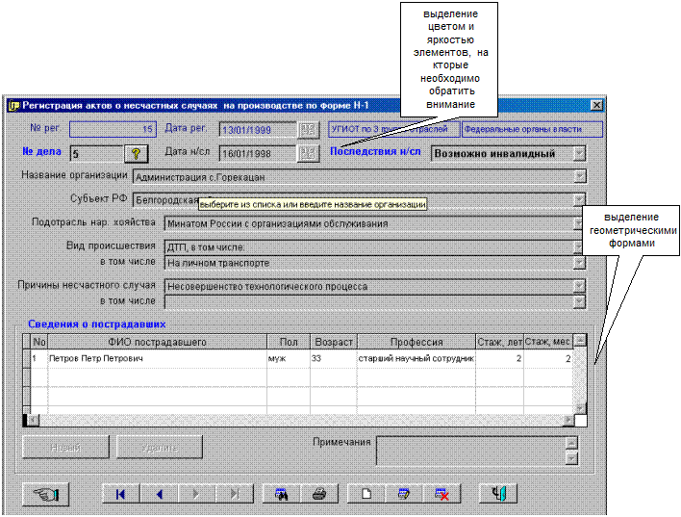This screenshot has width=681, height=517.
Task: Open the Название организации dropdown list
Action: coord(579,176)
